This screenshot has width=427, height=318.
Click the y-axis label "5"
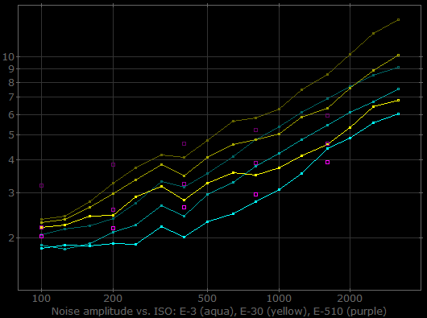click(11, 134)
